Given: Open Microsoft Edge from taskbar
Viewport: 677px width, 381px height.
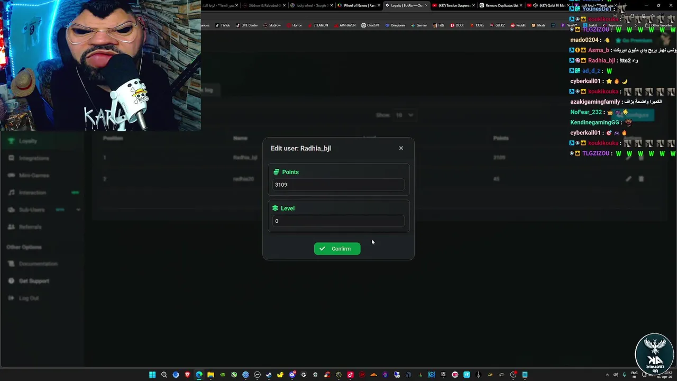Looking at the screenshot, I should point(199,375).
